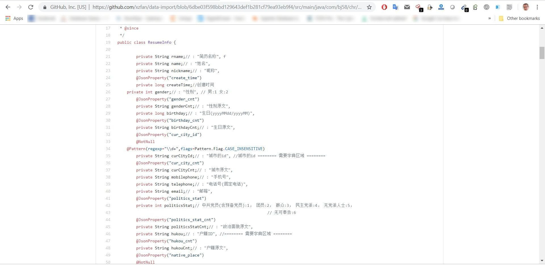545x265 pixels.
Task: Click the rname field name
Action: [x=177, y=56]
